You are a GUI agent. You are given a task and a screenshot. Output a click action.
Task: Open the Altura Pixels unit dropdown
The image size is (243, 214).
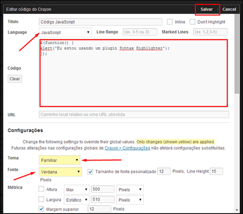[x=130, y=189]
